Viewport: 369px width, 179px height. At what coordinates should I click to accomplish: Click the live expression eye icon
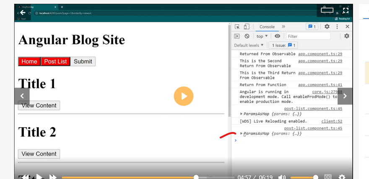point(277,36)
